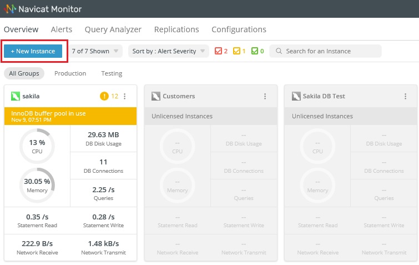Viewport: 419px width, 265px height.
Task: Click the 0.28 /s Statement Write metric
Action: coord(103,221)
